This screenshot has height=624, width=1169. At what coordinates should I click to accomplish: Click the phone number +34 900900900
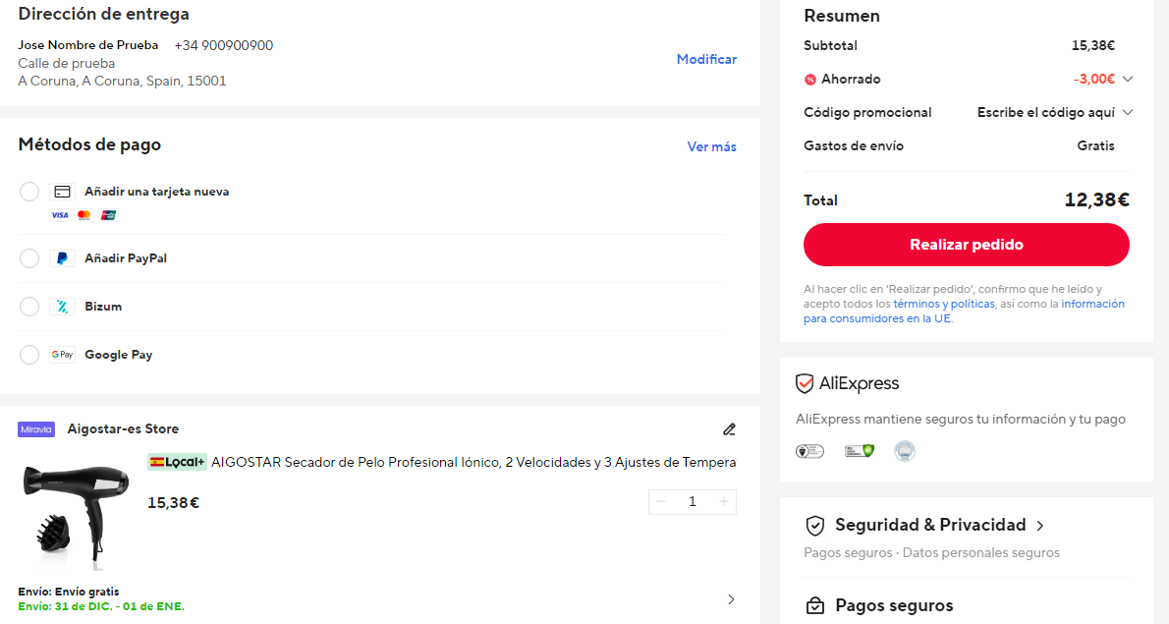224,45
